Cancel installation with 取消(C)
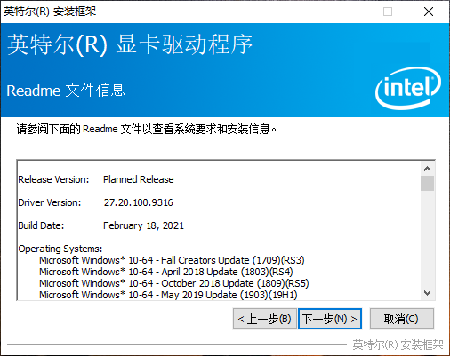This screenshot has height=356, width=450. pyautogui.click(x=402, y=319)
